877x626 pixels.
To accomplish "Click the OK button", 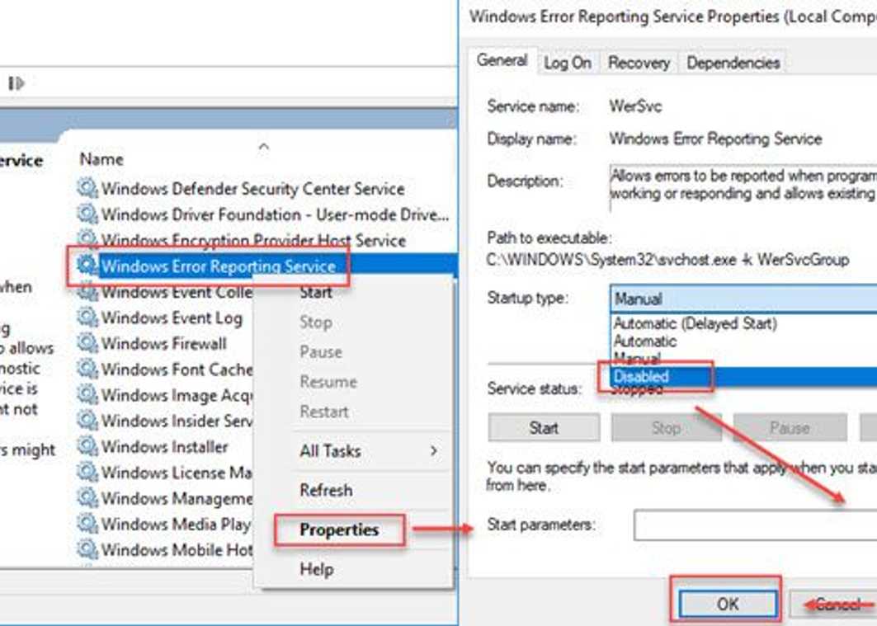I will pos(728,604).
